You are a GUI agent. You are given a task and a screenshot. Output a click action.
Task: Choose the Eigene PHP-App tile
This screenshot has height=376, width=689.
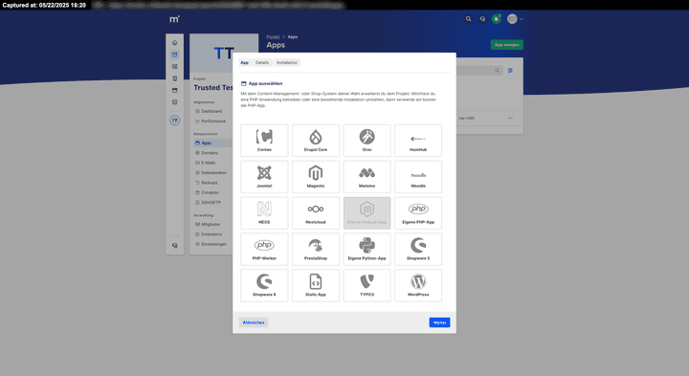(x=418, y=213)
